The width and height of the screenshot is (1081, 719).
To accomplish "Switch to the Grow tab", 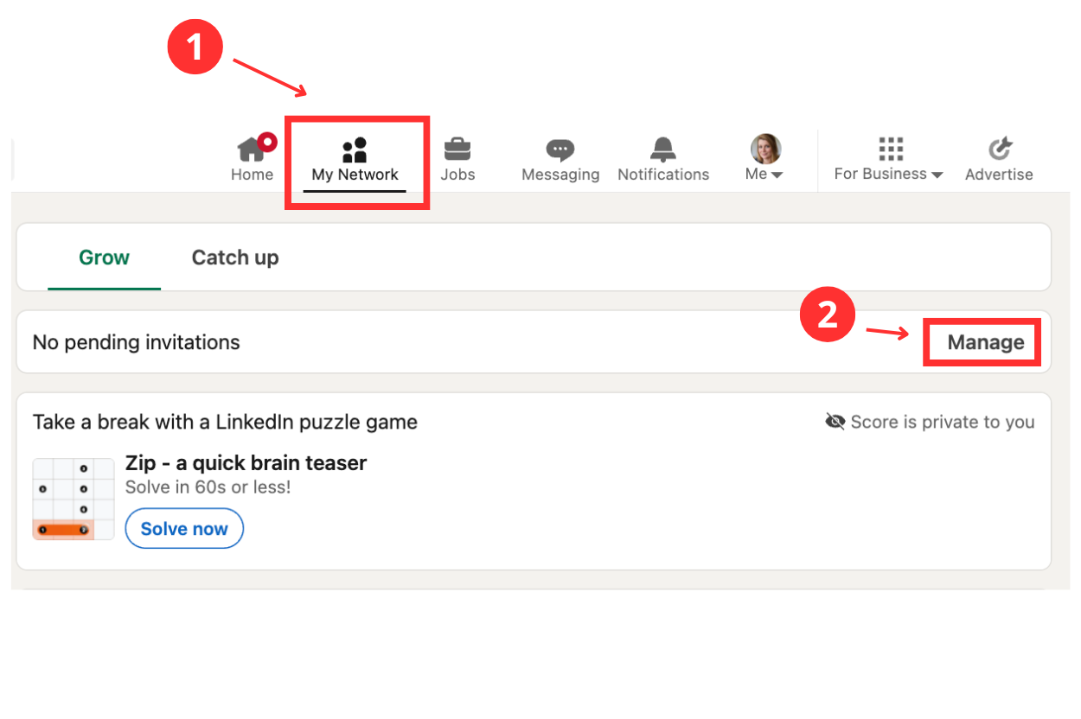I will (104, 258).
